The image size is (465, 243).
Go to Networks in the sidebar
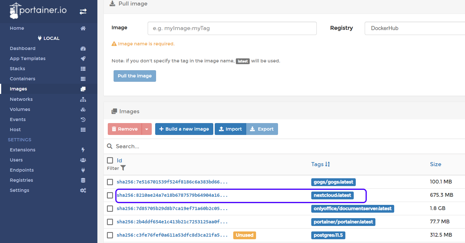tap(21, 99)
